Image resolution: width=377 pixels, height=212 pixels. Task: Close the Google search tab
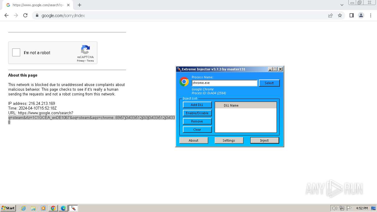(x=68, y=5)
